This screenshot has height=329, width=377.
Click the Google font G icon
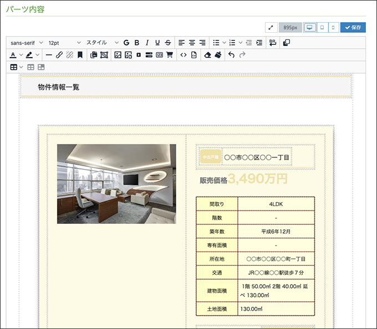pyautogui.click(x=126, y=43)
